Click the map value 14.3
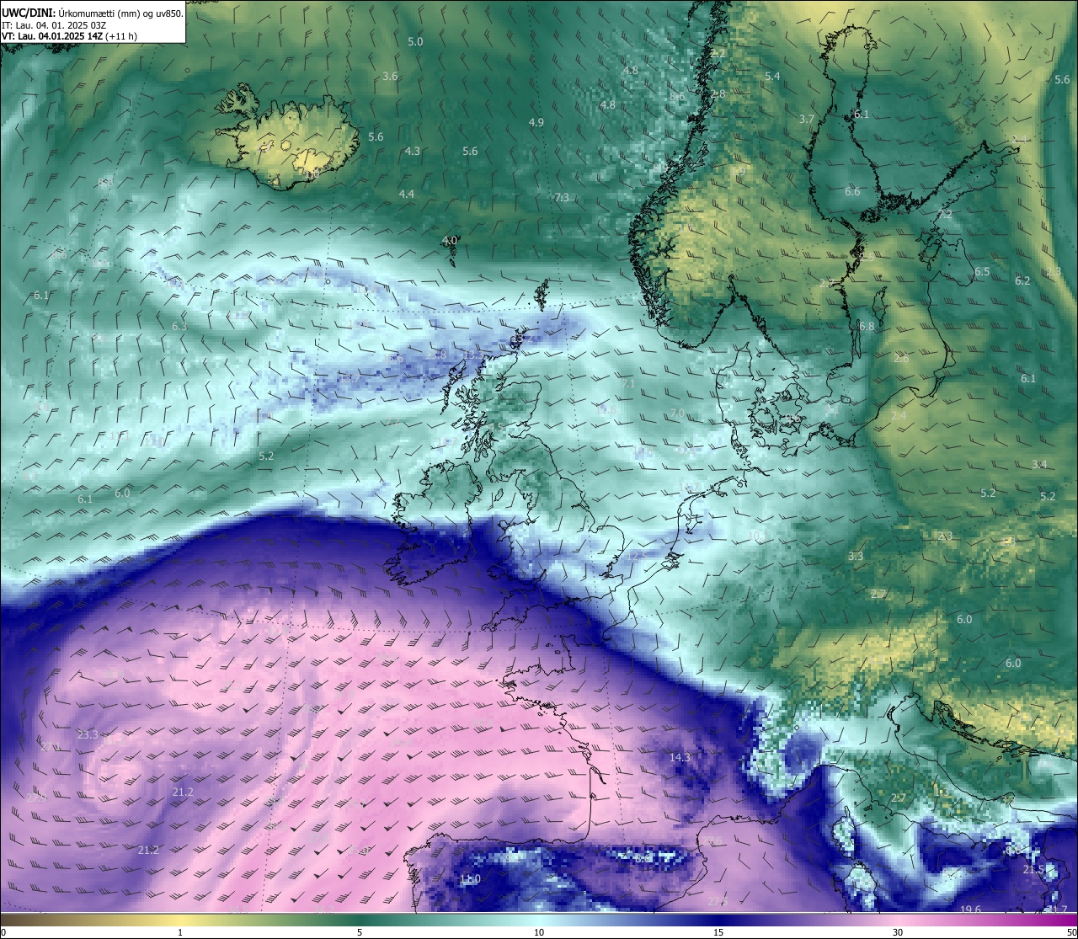This screenshot has height=939, width=1078. [x=680, y=758]
